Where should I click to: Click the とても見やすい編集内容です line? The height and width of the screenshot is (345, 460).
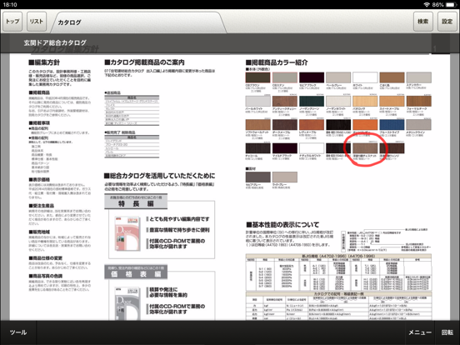pyautogui.click(x=178, y=219)
